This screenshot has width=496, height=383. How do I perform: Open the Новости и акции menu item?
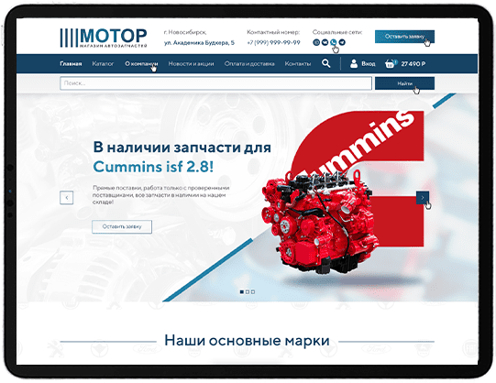(191, 64)
